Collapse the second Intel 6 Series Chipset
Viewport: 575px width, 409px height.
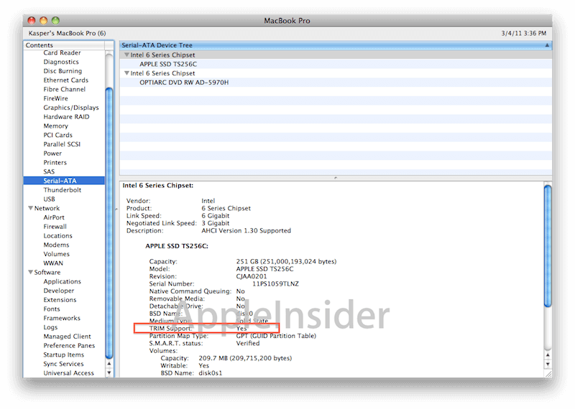127,73
